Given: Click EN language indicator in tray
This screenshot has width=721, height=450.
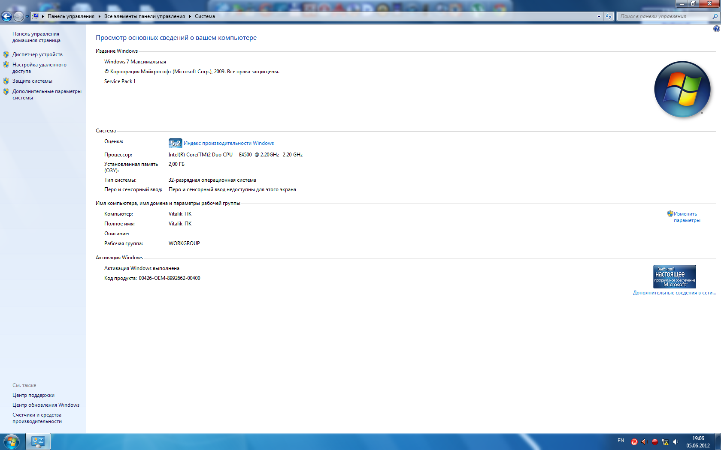Looking at the screenshot, I should (621, 441).
